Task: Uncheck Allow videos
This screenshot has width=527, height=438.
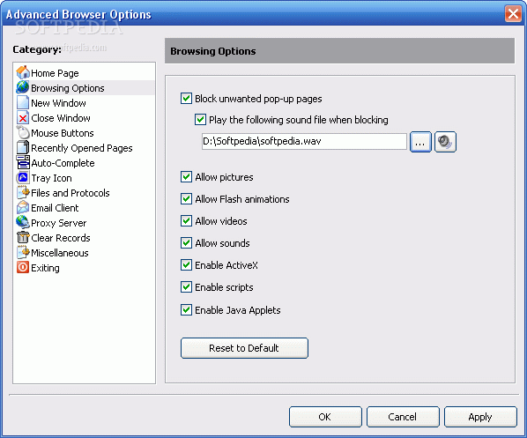Action: [x=186, y=221]
